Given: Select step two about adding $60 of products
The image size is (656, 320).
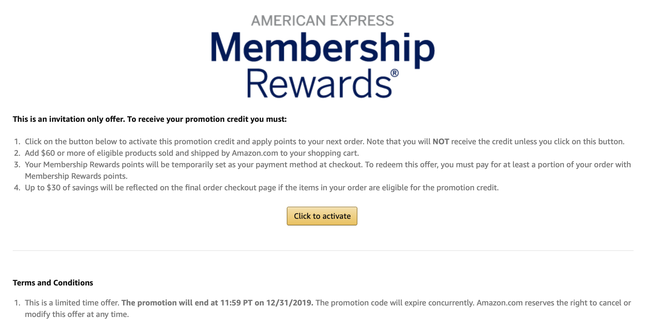Looking at the screenshot, I should pos(192,153).
